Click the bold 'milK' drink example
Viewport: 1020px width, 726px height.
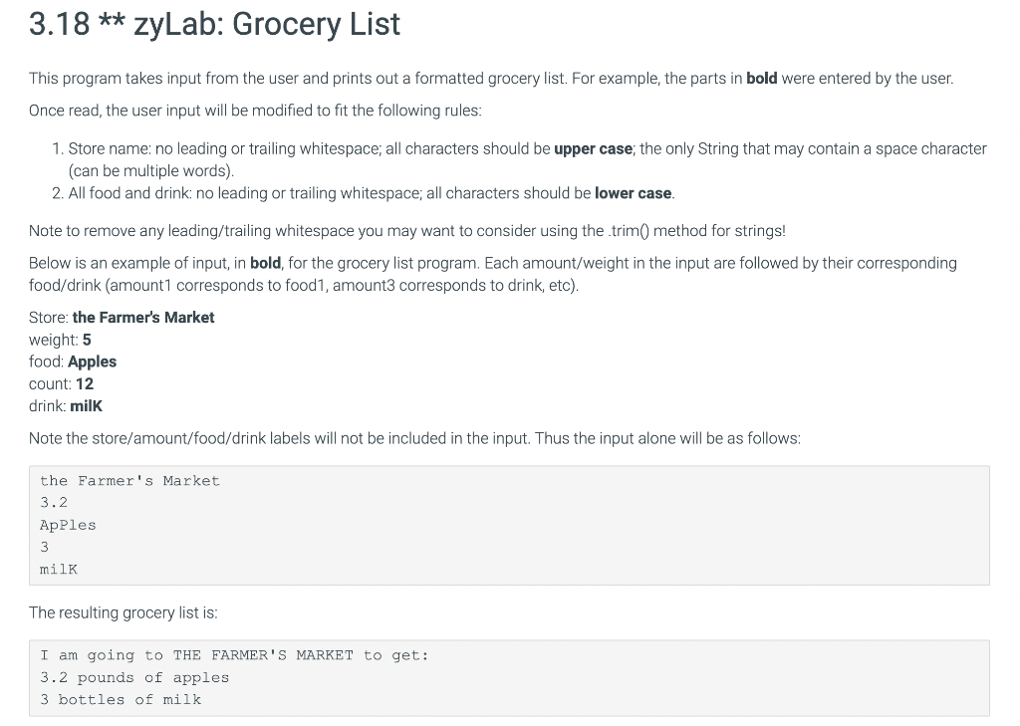[86, 406]
